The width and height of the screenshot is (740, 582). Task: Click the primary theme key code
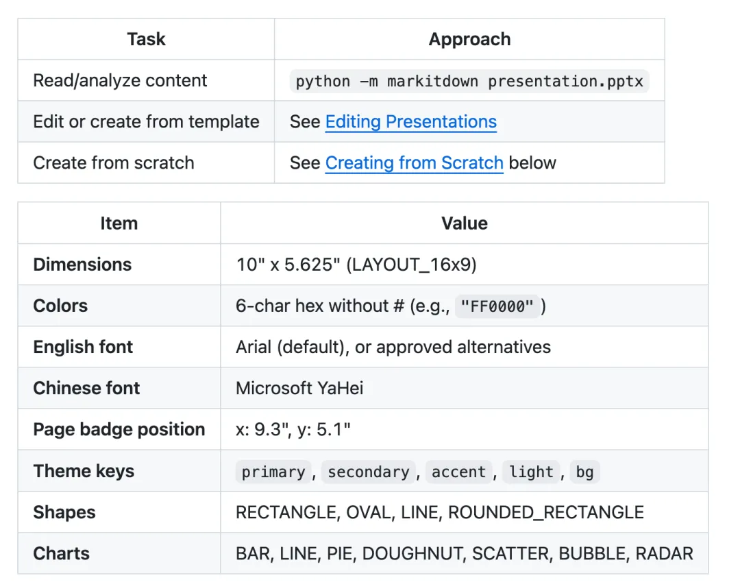273,472
